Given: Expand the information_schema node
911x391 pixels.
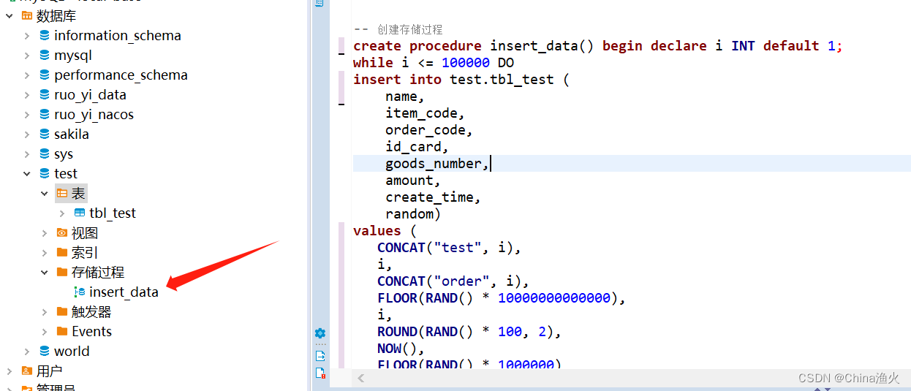Looking at the screenshot, I should [x=27, y=35].
